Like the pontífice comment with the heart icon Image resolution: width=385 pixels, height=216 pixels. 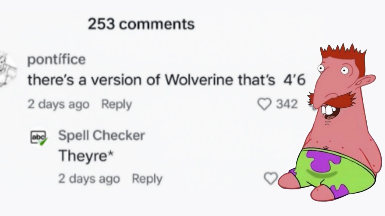(x=264, y=104)
